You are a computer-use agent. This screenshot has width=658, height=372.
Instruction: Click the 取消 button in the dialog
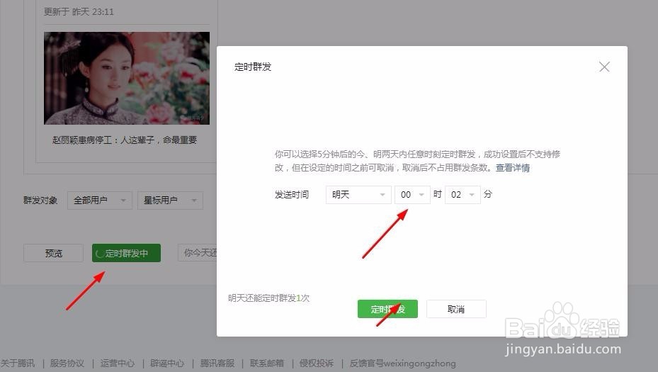[x=456, y=309]
